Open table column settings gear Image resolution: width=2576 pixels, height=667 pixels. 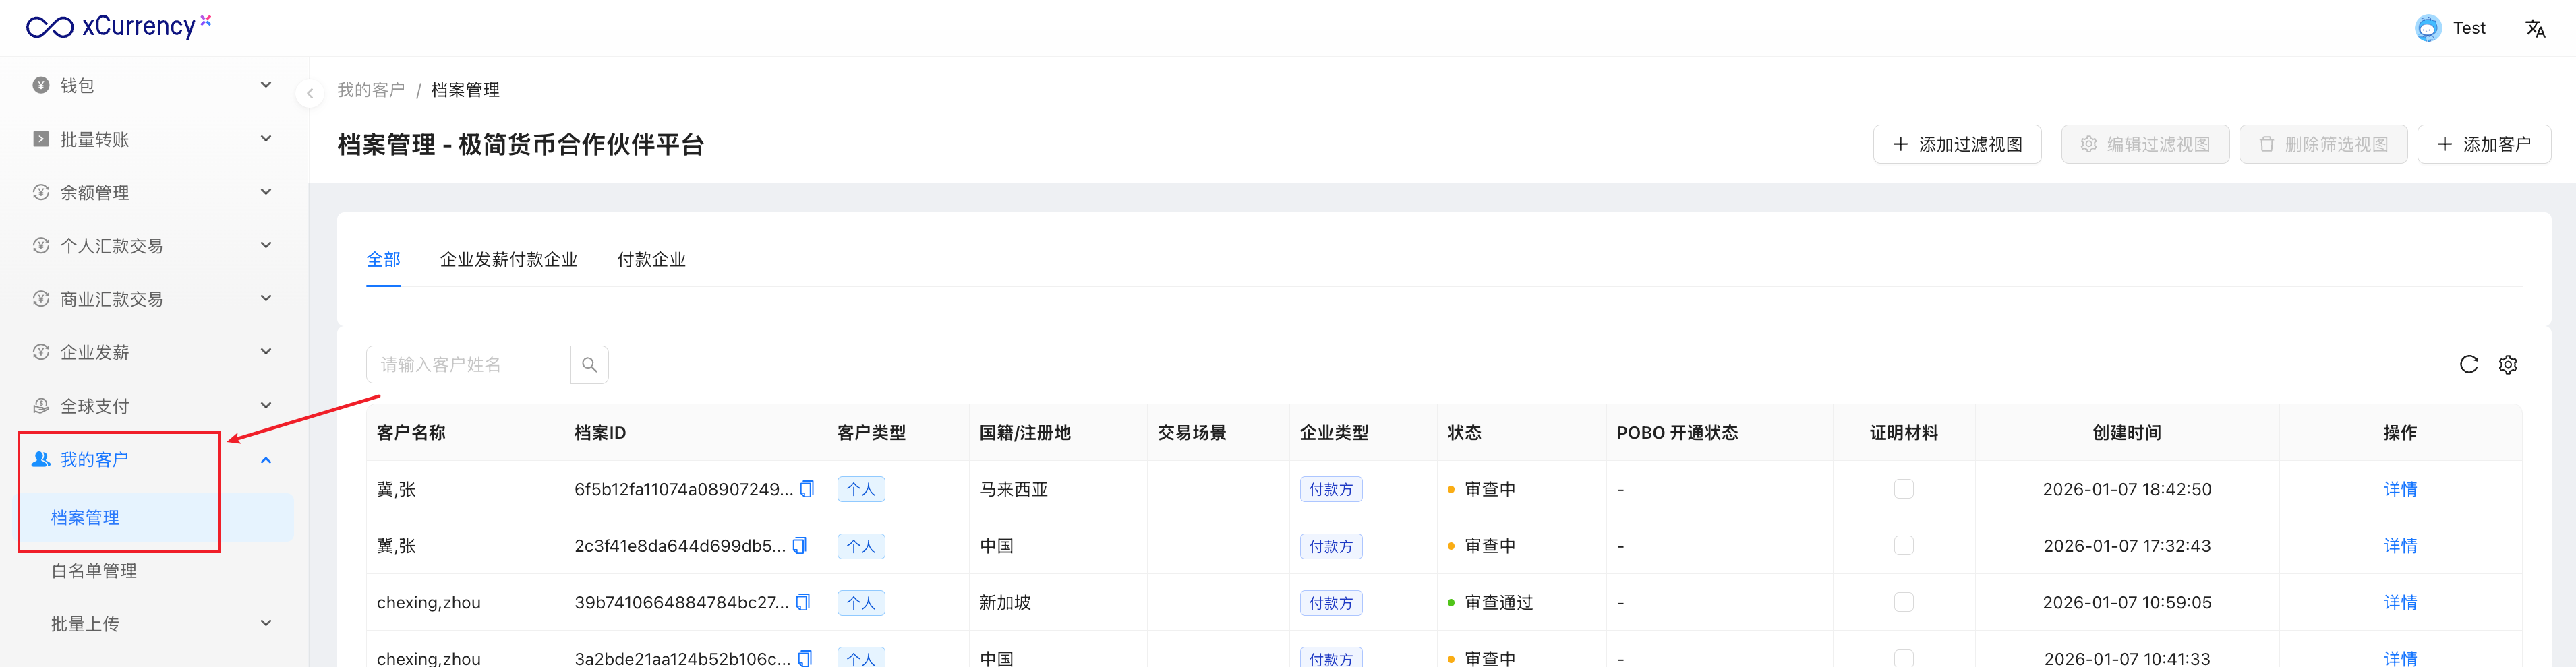point(2508,364)
